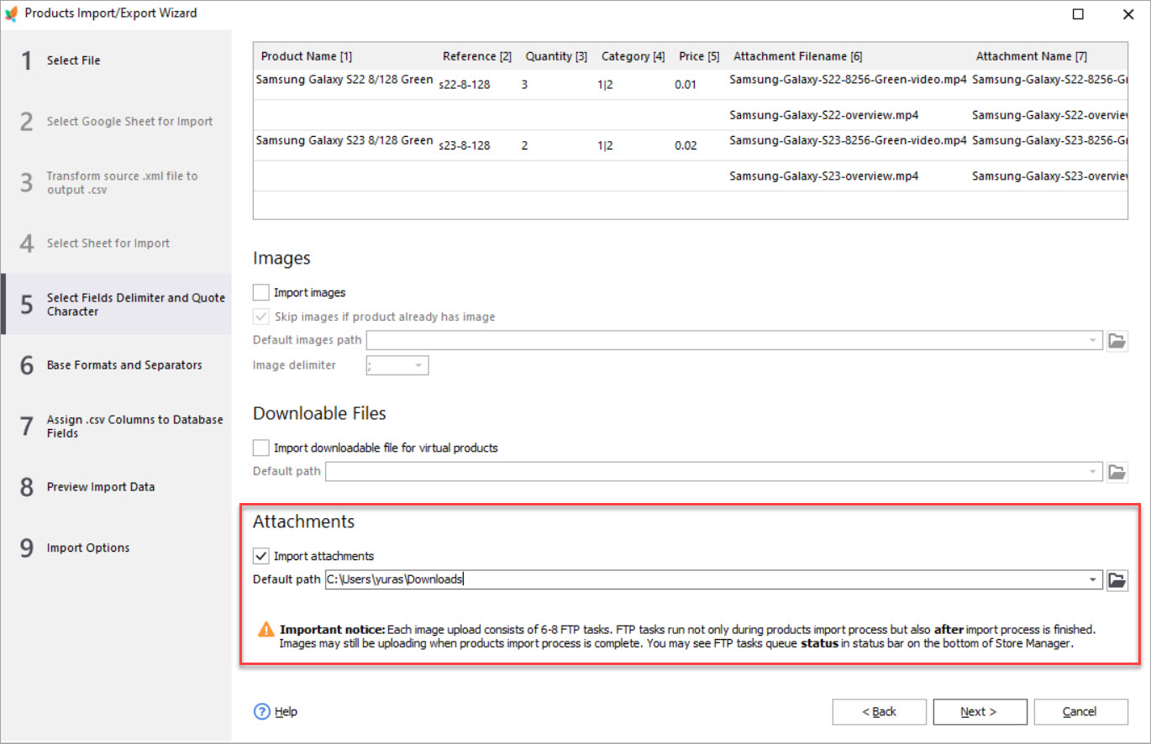The height and width of the screenshot is (744, 1151).
Task: Click the Cancel button
Action: point(1080,711)
